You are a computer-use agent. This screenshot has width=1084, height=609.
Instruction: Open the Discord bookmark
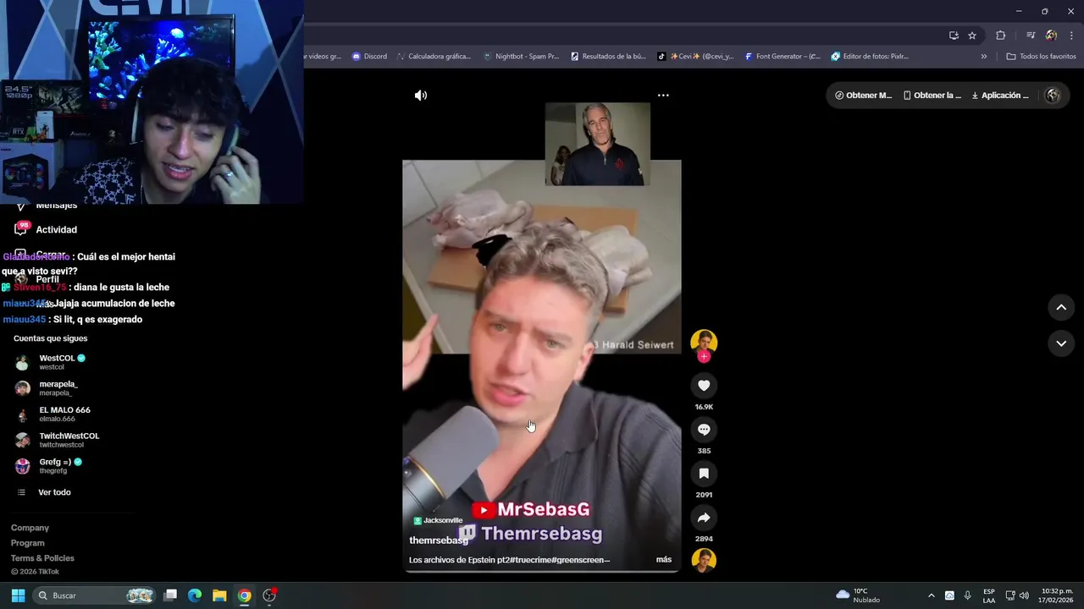click(x=369, y=57)
